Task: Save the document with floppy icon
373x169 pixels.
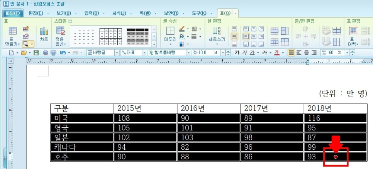Action: (36, 53)
